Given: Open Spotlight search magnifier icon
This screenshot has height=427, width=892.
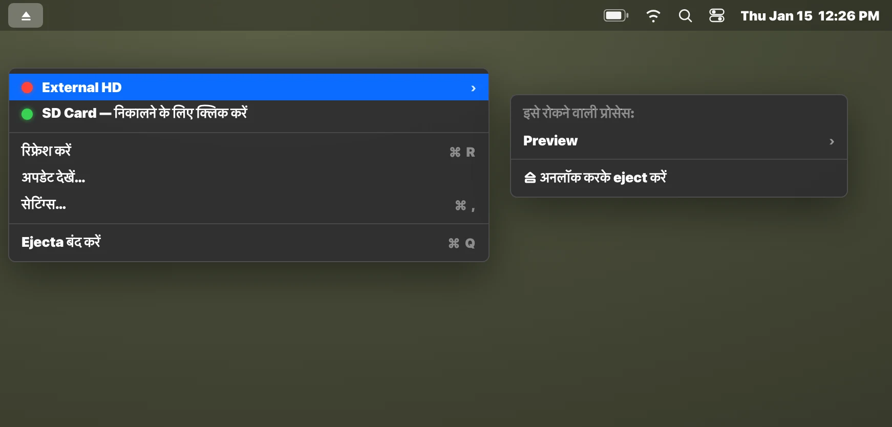Looking at the screenshot, I should click(685, 16).
